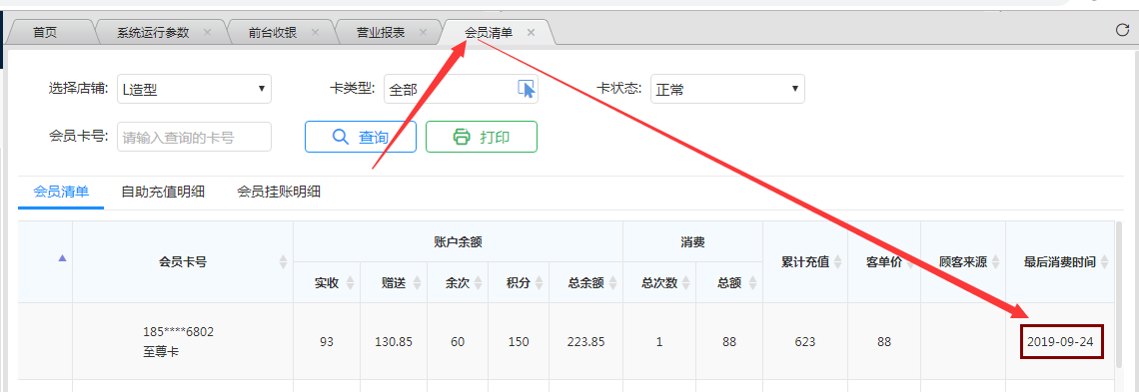
Task: Sort by 会员卡号 column arrows
Action: tap(284, 262)
